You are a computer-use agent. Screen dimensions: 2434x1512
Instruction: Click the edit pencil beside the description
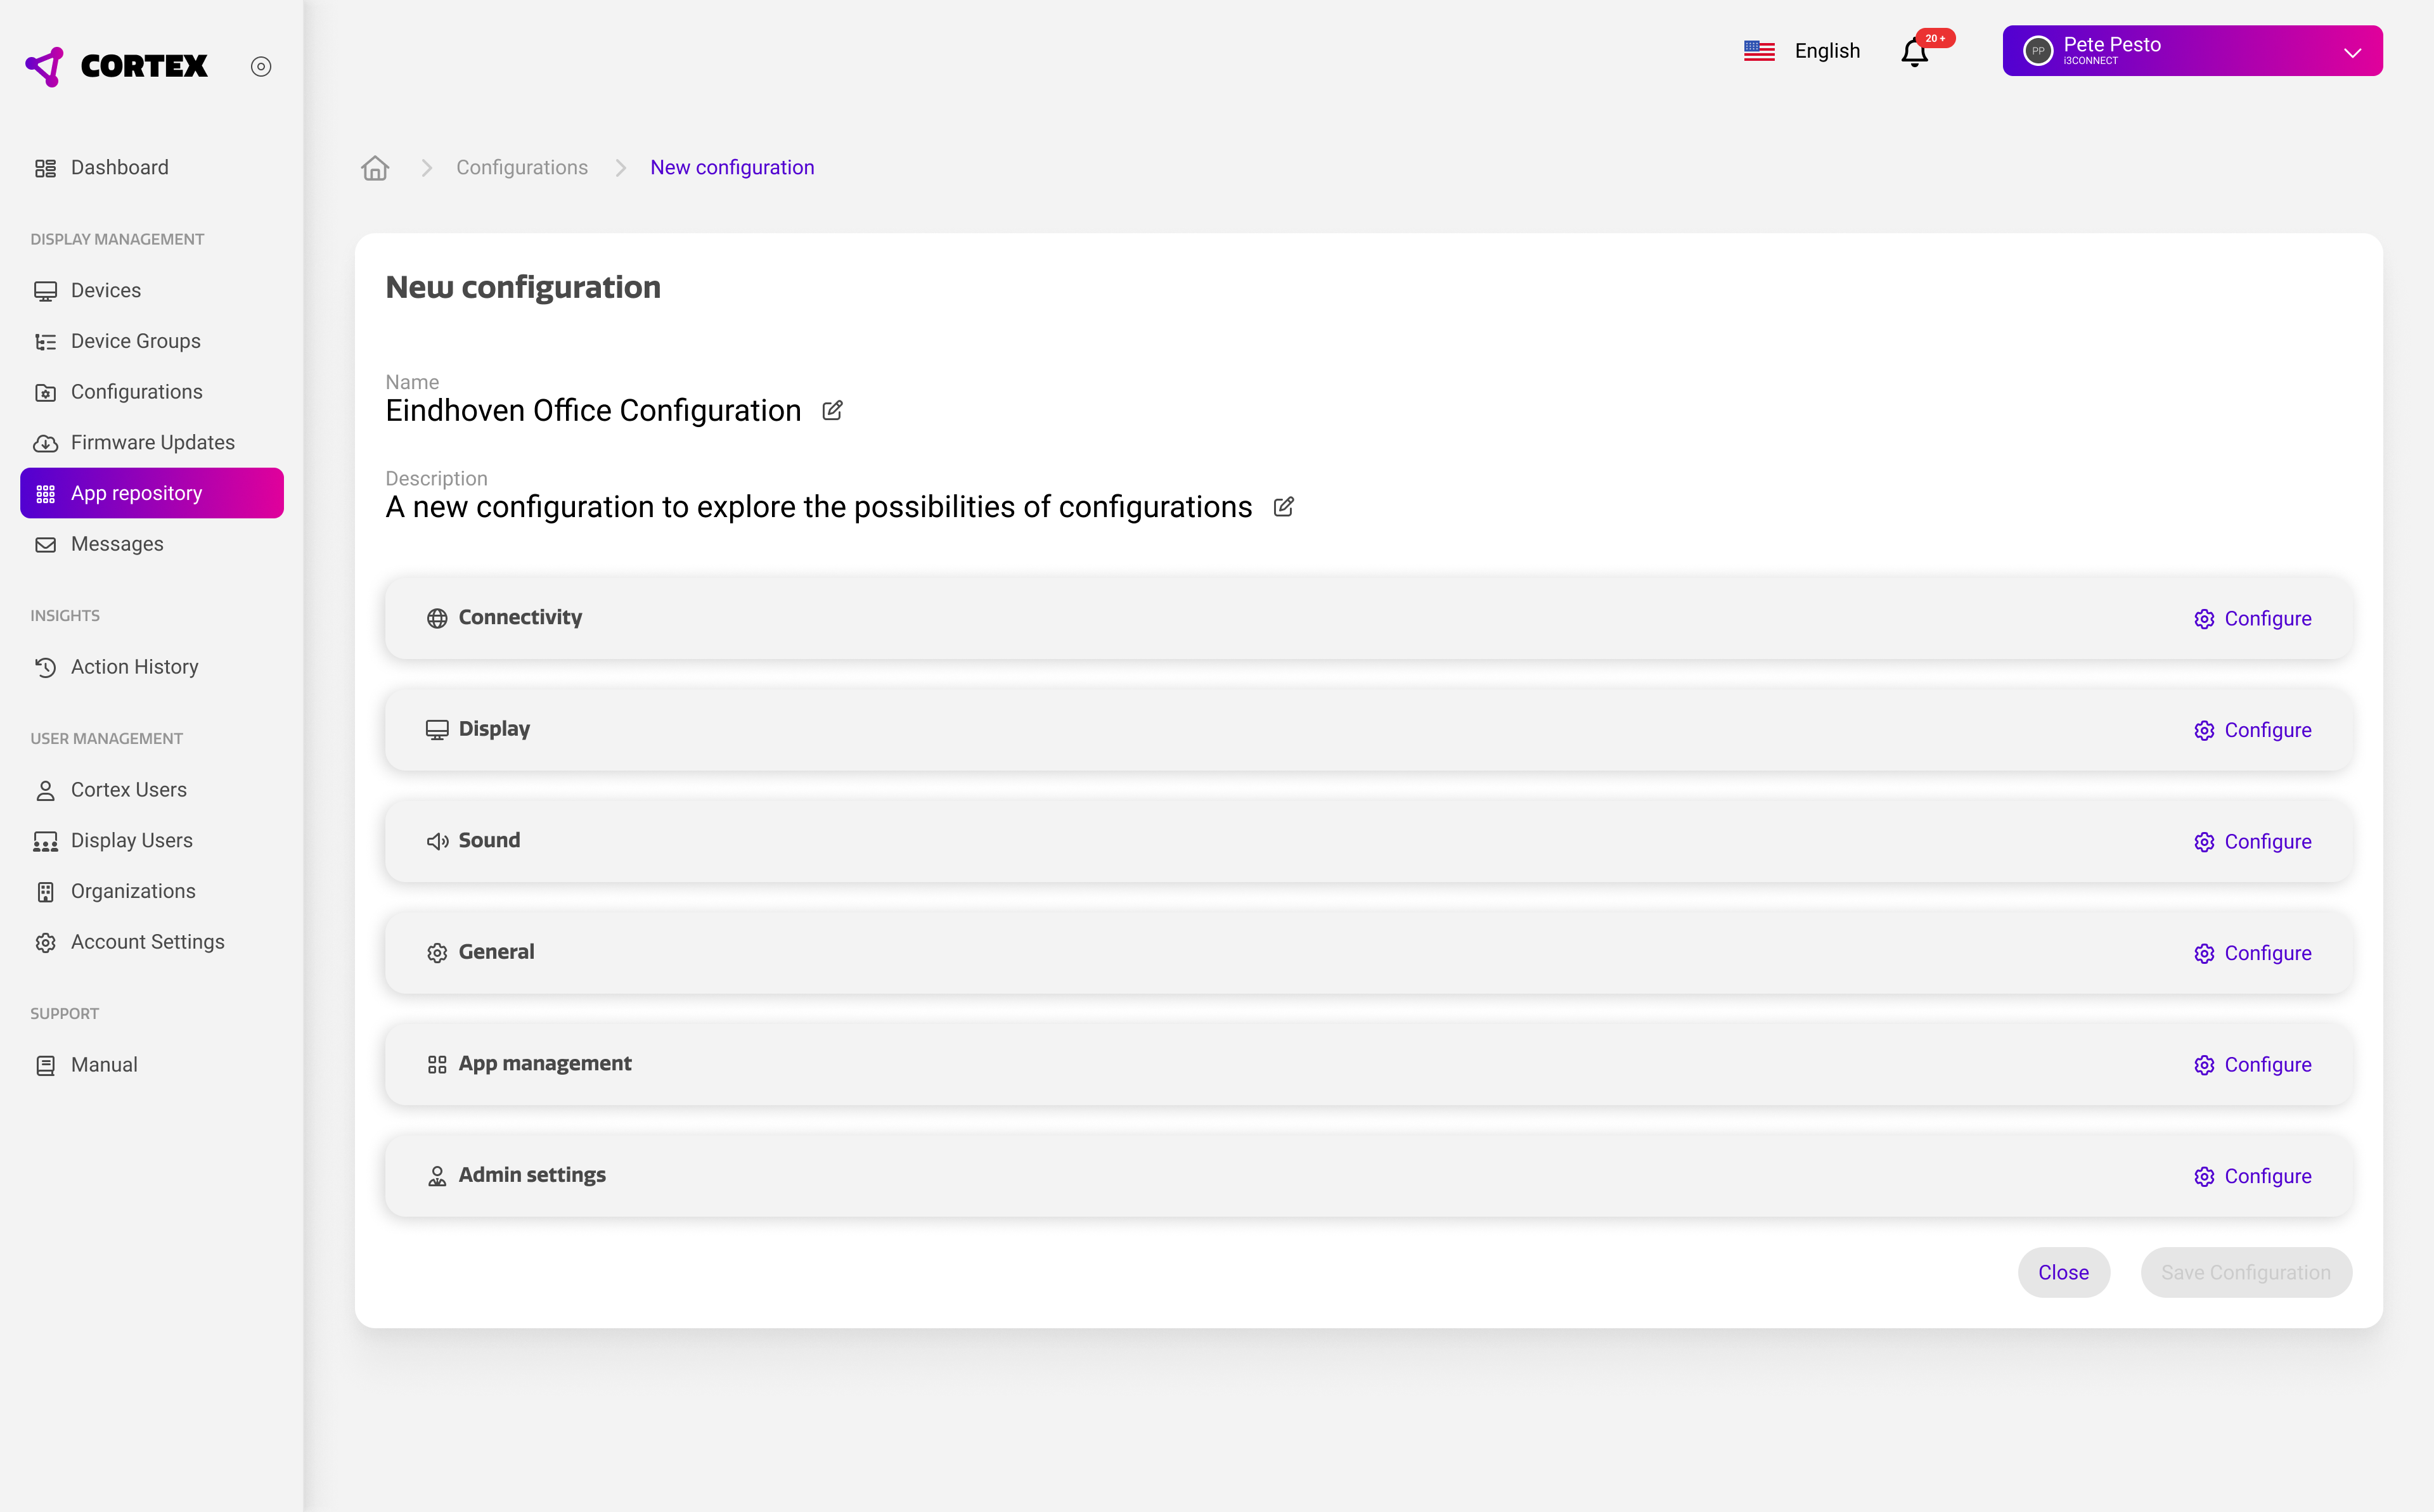coord(1283,507)
